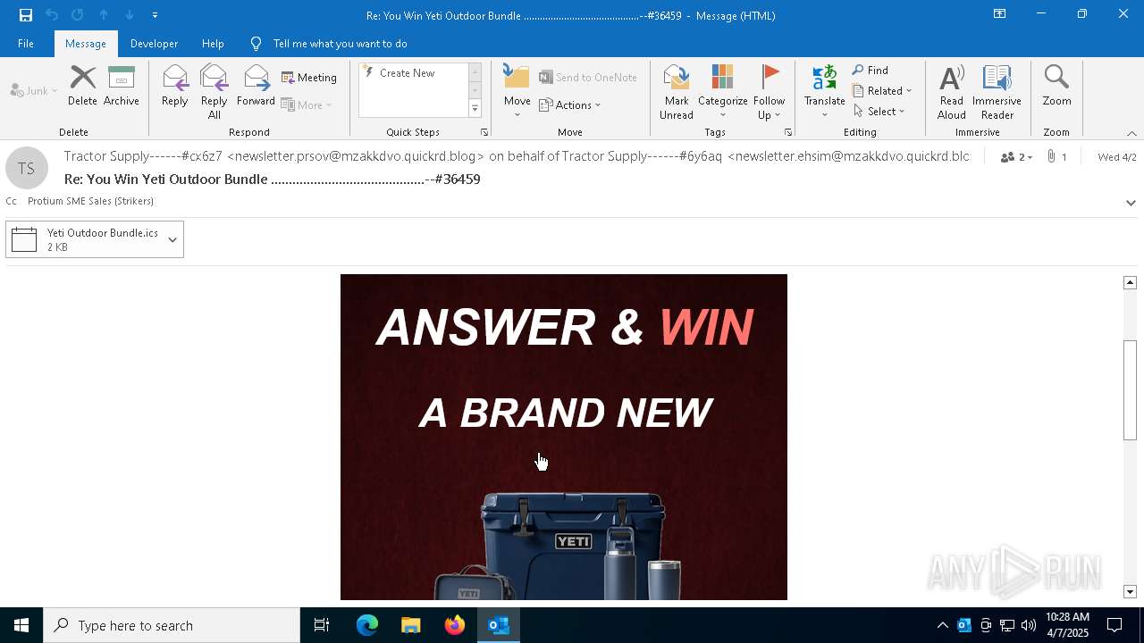The width and height of the screenshot is (1144, 643).
Task: Click the Protium SME Sales (Strikers) recipient
Action: [90, 201]
